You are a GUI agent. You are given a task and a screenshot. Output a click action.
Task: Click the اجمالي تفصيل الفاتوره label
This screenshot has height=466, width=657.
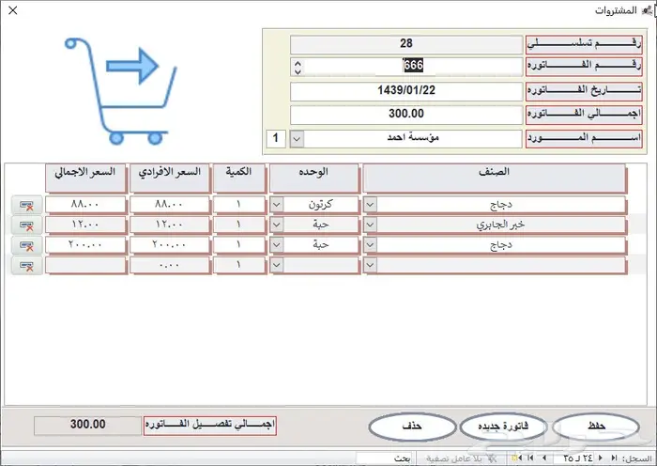pos(210,425)
